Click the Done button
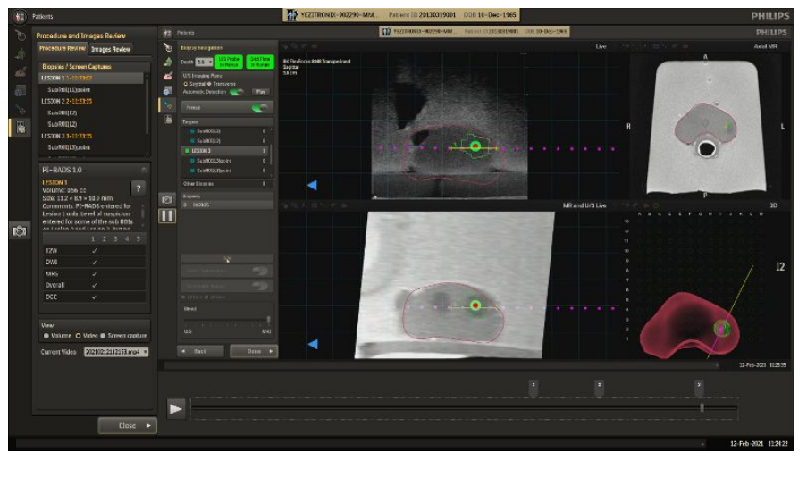 pyautogui.click(x=254, y=352)
